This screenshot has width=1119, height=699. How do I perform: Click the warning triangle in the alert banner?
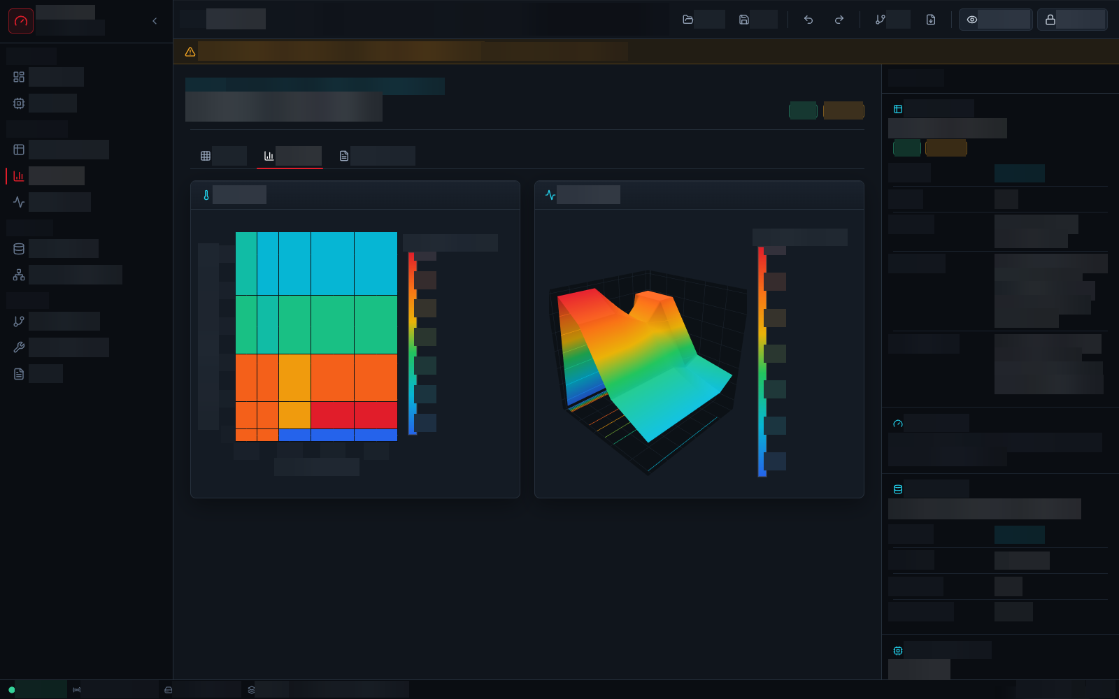pyautogui.click(x=190, y=52)
